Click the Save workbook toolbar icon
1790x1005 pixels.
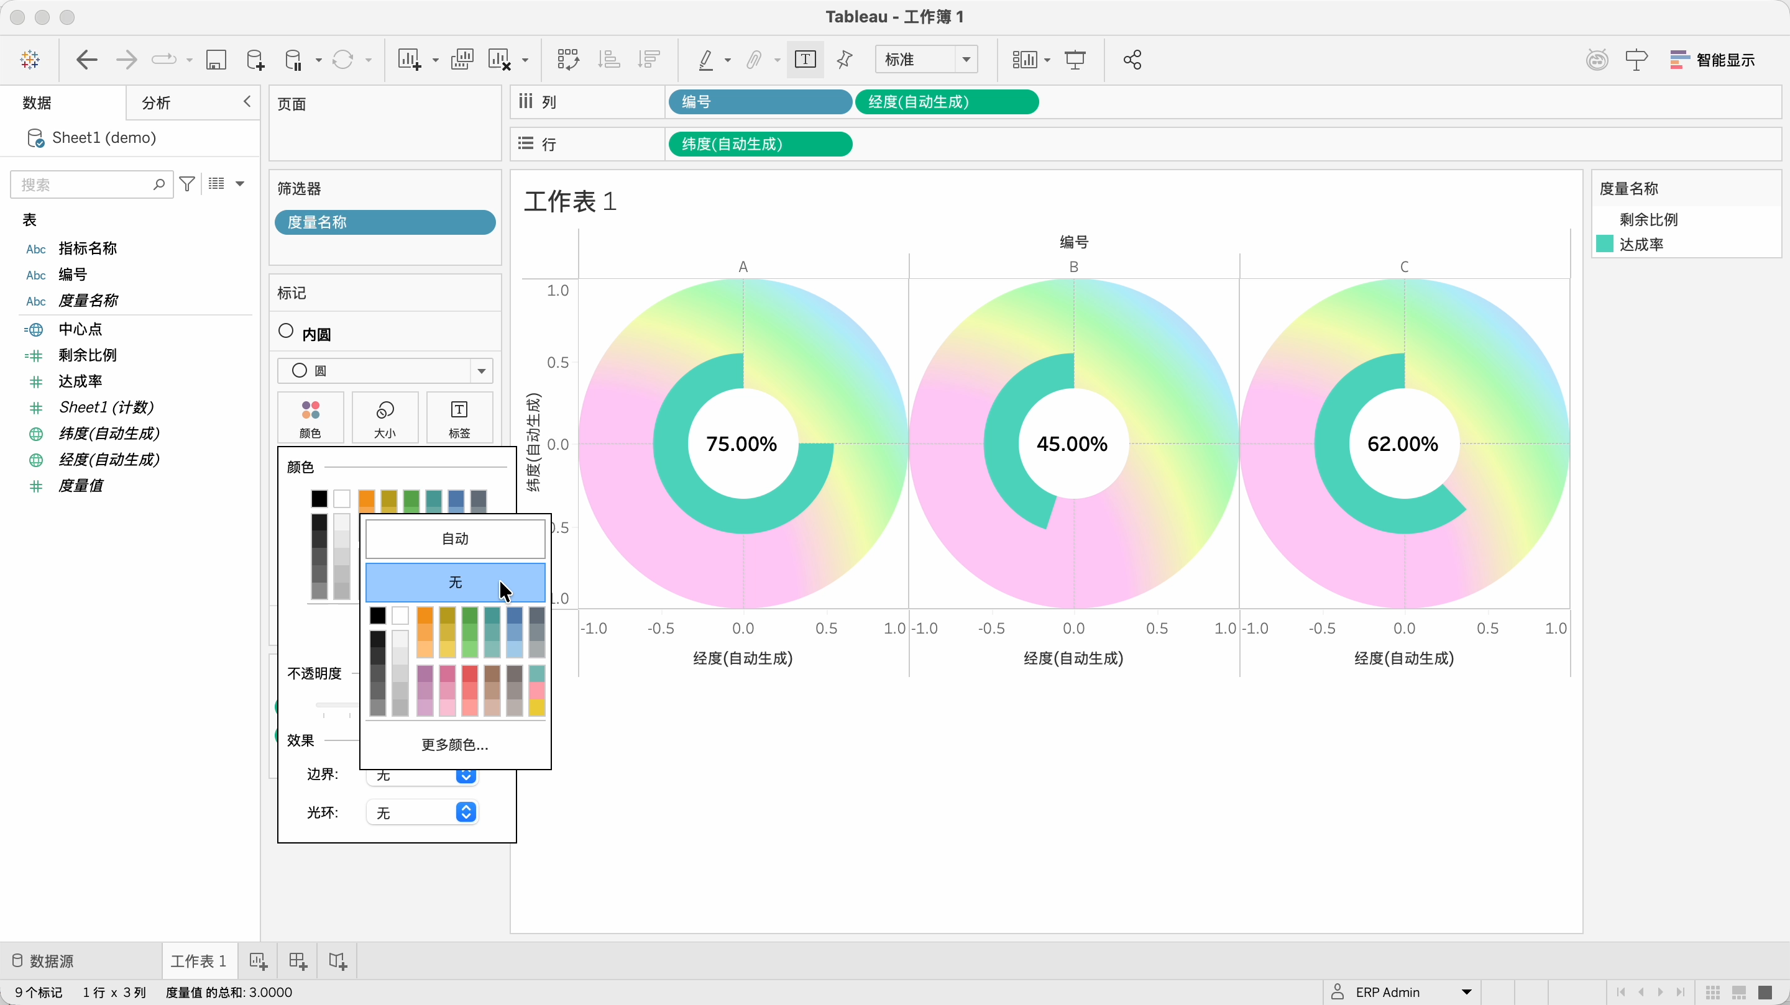pos(216,60)
